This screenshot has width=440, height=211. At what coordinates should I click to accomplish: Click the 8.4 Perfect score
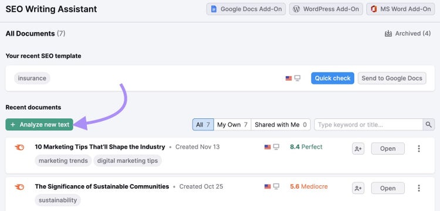(x=306, y=147)
